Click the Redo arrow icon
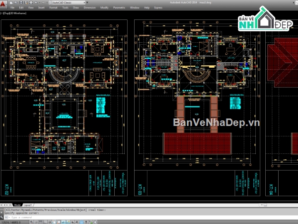298x224 pixels. (x=43, y=2)
